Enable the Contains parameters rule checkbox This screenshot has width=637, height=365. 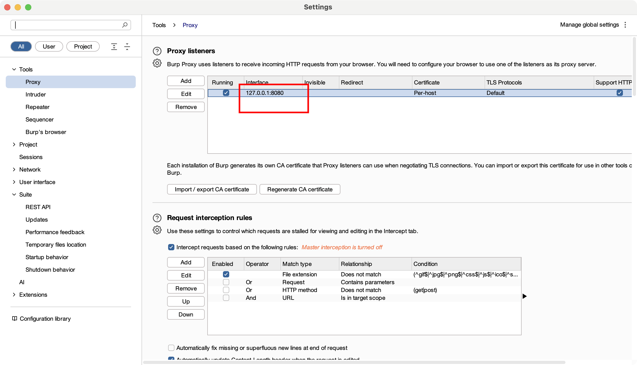tap(226, 282)
